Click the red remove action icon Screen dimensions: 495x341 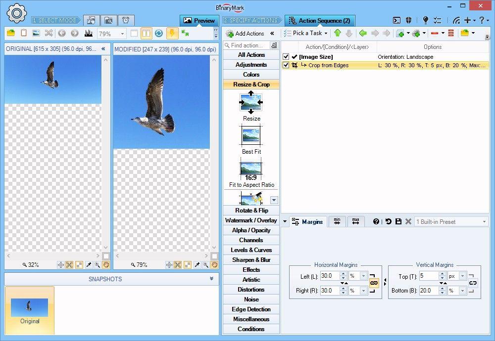pos(434,33)
